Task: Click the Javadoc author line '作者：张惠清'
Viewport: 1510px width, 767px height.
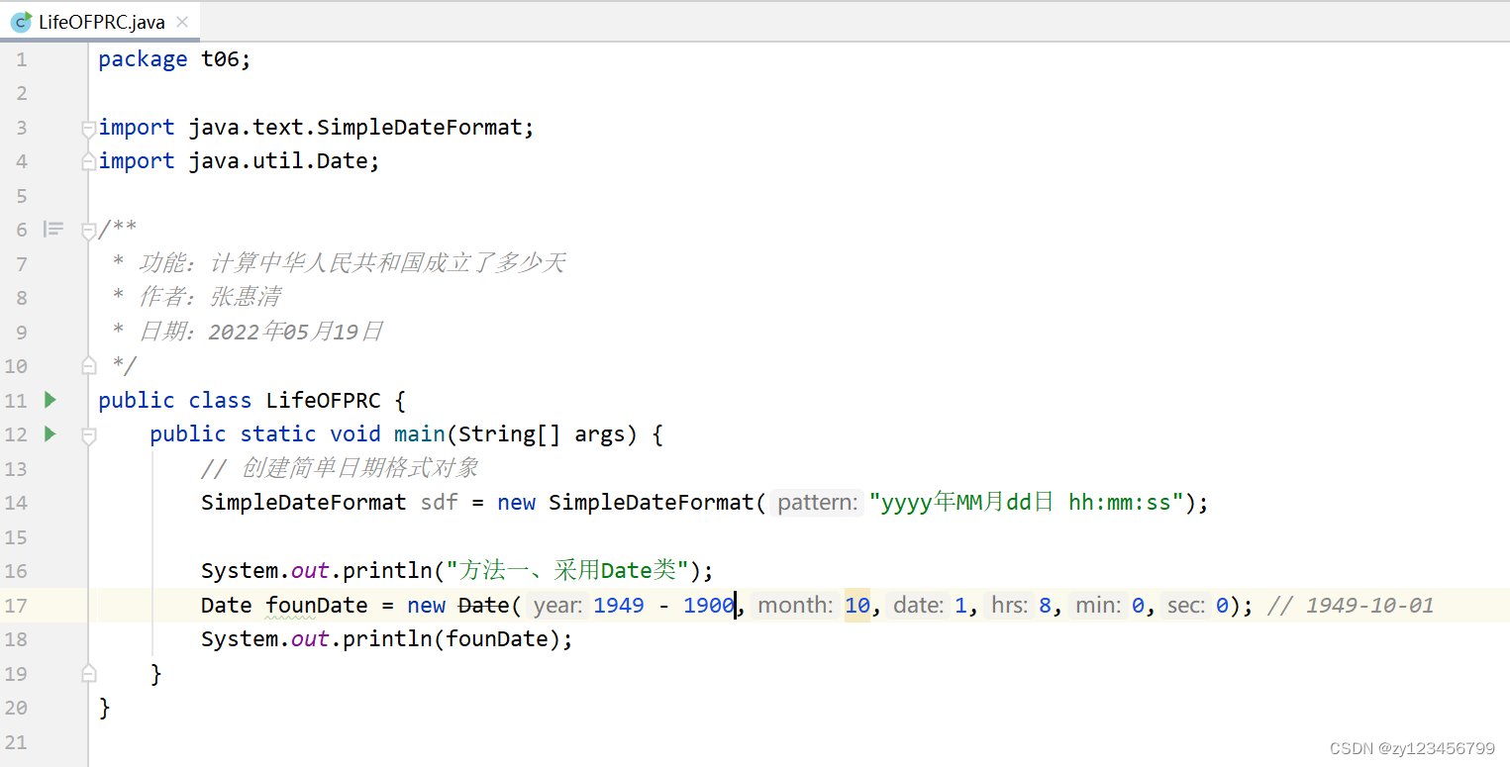Action: (x=209, y=297)
